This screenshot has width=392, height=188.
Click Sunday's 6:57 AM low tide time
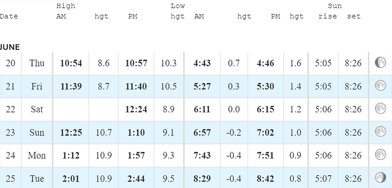202,132
